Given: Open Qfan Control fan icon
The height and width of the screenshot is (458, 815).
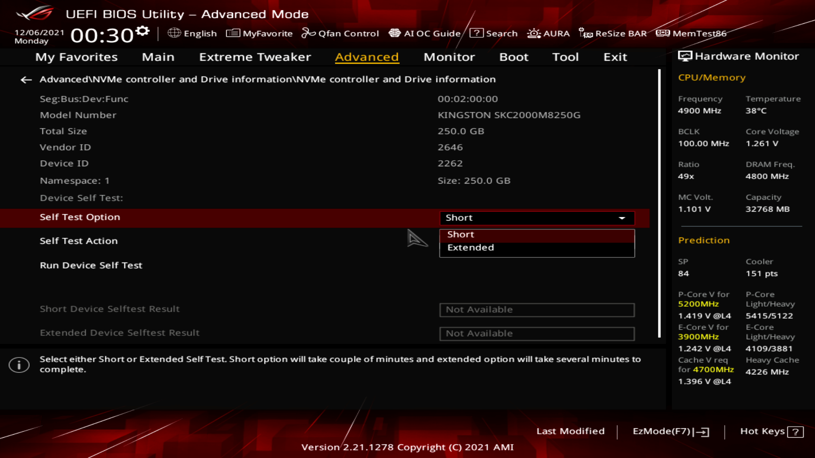Looking at the screenshot, I should (309, 33).
